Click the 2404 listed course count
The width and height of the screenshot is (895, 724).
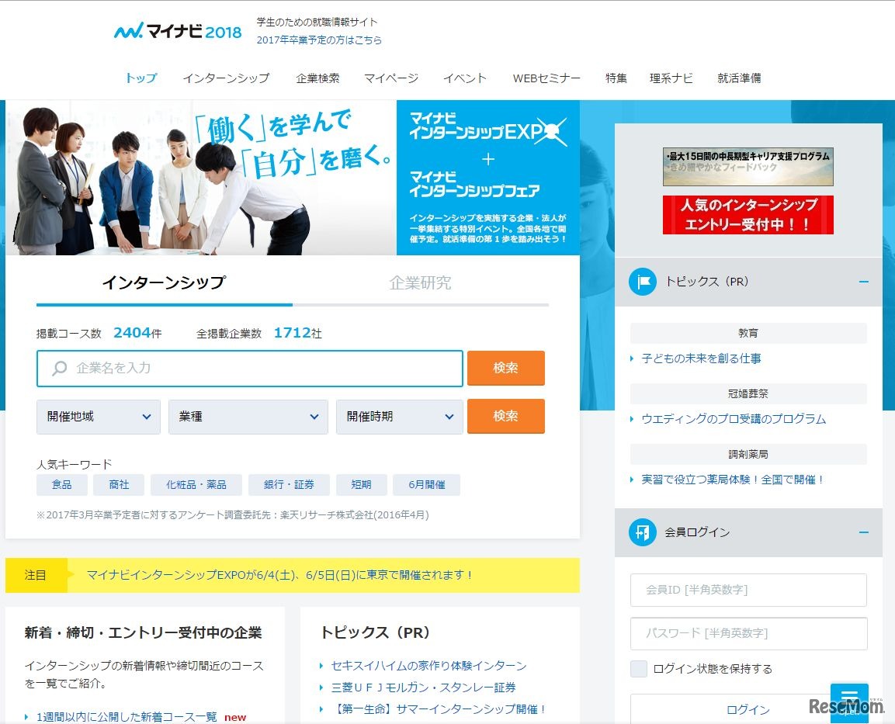point(132,333)
